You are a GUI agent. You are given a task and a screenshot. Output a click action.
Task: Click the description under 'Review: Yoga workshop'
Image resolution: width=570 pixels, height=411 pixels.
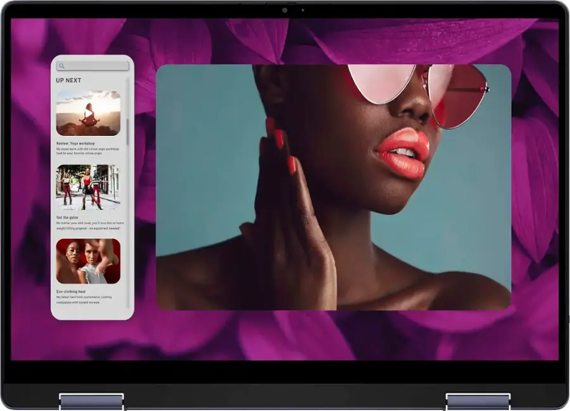click(87, 151)
